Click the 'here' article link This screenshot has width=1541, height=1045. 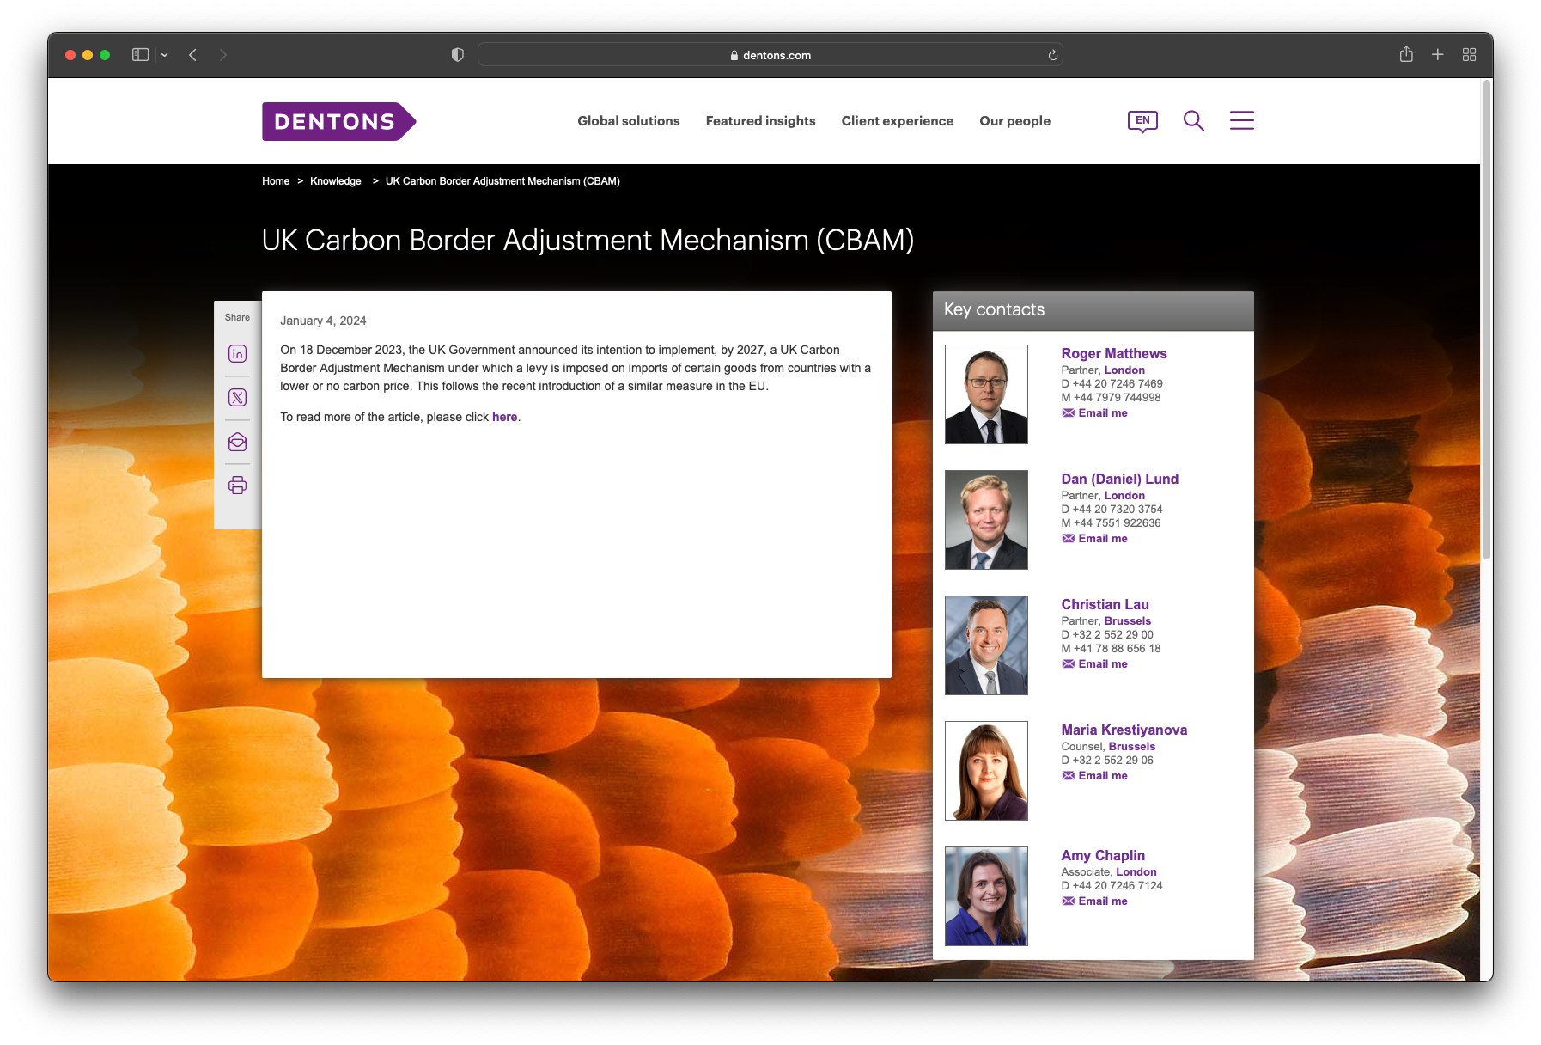[x=504, y=417]
